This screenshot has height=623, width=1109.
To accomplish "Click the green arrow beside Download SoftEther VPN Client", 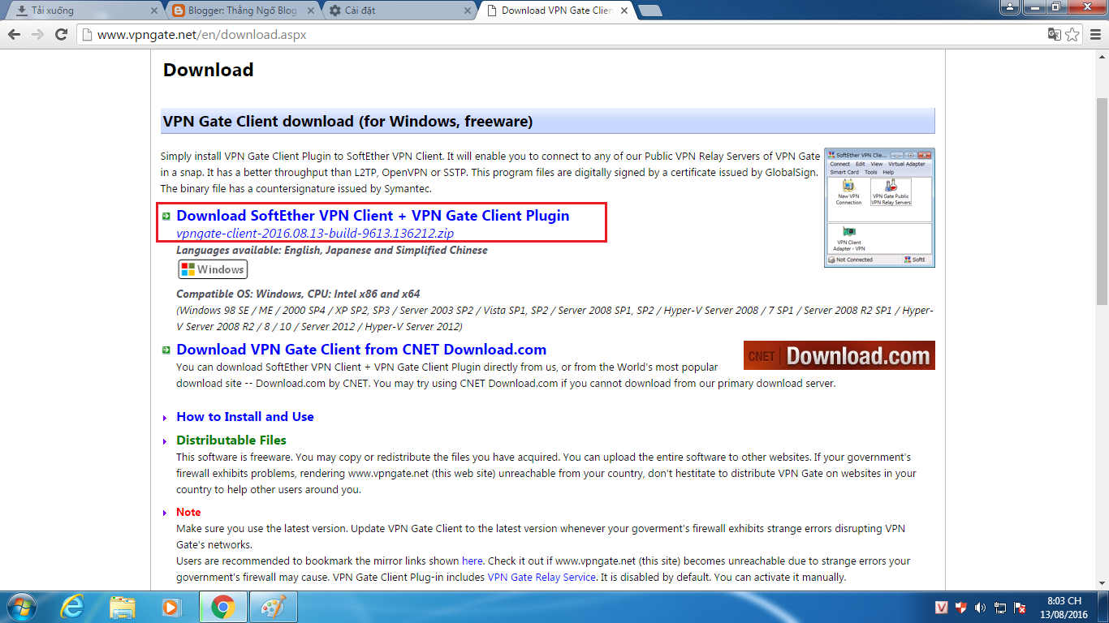I will [166, 217].
